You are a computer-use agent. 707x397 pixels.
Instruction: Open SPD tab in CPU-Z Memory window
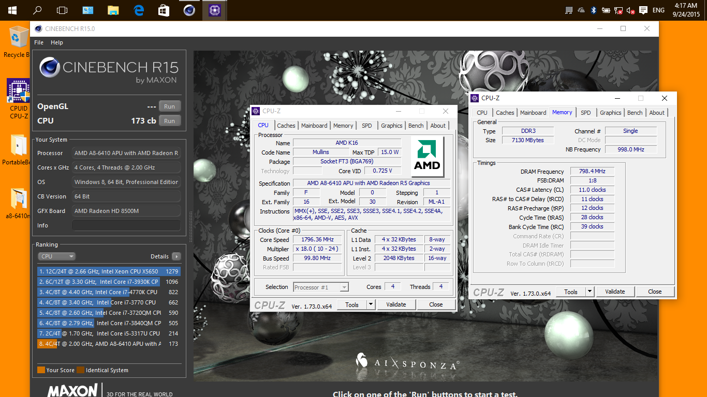pos(585,113)
